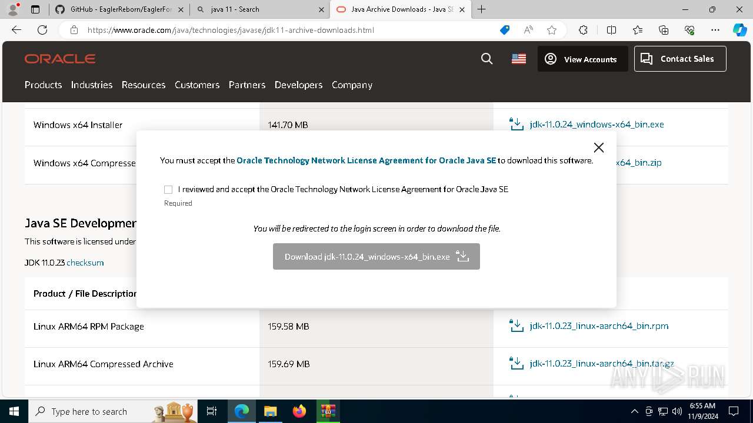753x423 pixels.
Task: Click the Download jdk-11.0.24_windows-x64_bin.exe button
Action: [x=376, y=257]
